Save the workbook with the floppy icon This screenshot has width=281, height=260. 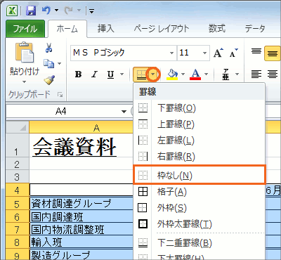(30, 11)
